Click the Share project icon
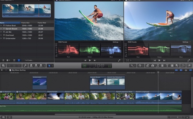Screen dimensions: 193x119 point(189,66)
